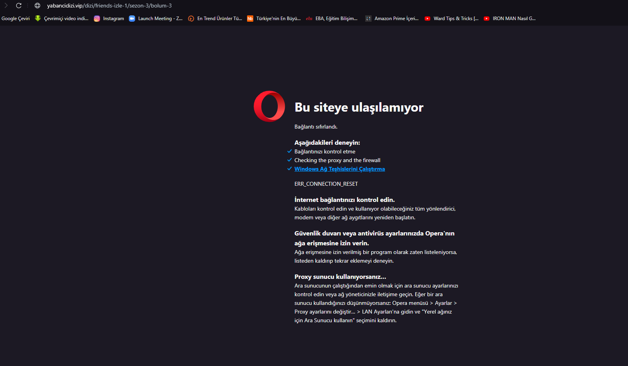Open the Google Çeviri bookmark
This screenshot has height=366, width=628.
pos(15,19)
